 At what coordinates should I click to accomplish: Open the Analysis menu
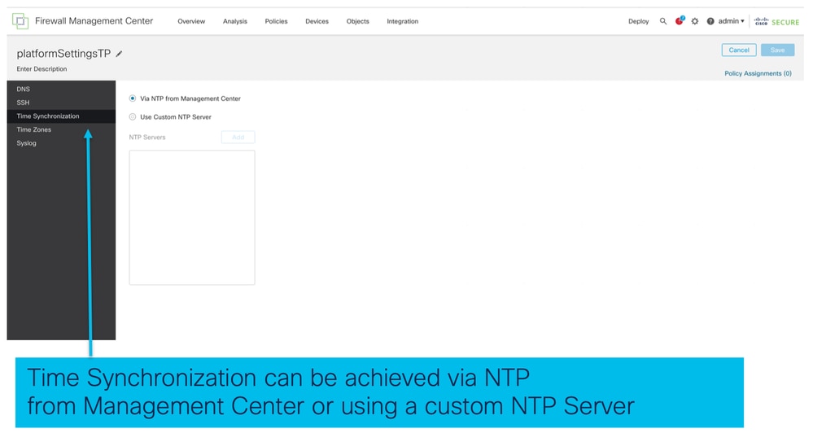tap(235, 21)
